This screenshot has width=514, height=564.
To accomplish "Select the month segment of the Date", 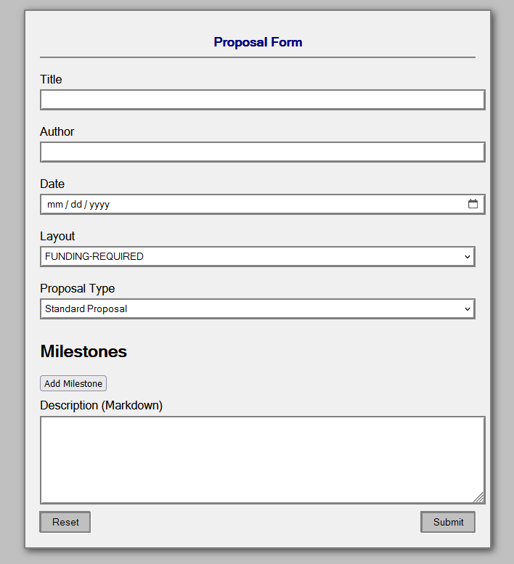I will point(55,205).
